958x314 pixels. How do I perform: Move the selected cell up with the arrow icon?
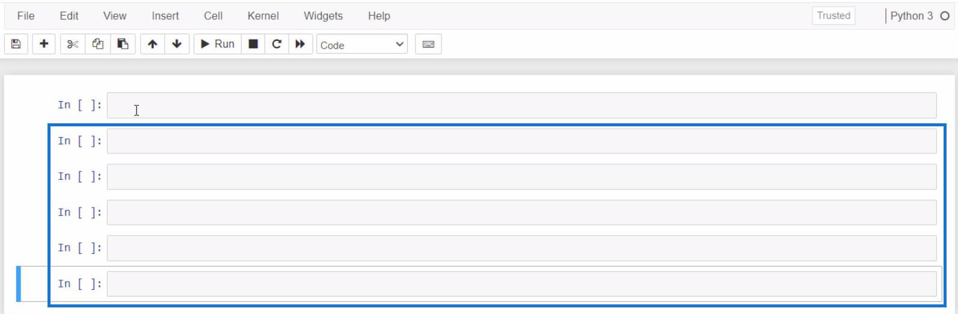(x=153, y=44)
